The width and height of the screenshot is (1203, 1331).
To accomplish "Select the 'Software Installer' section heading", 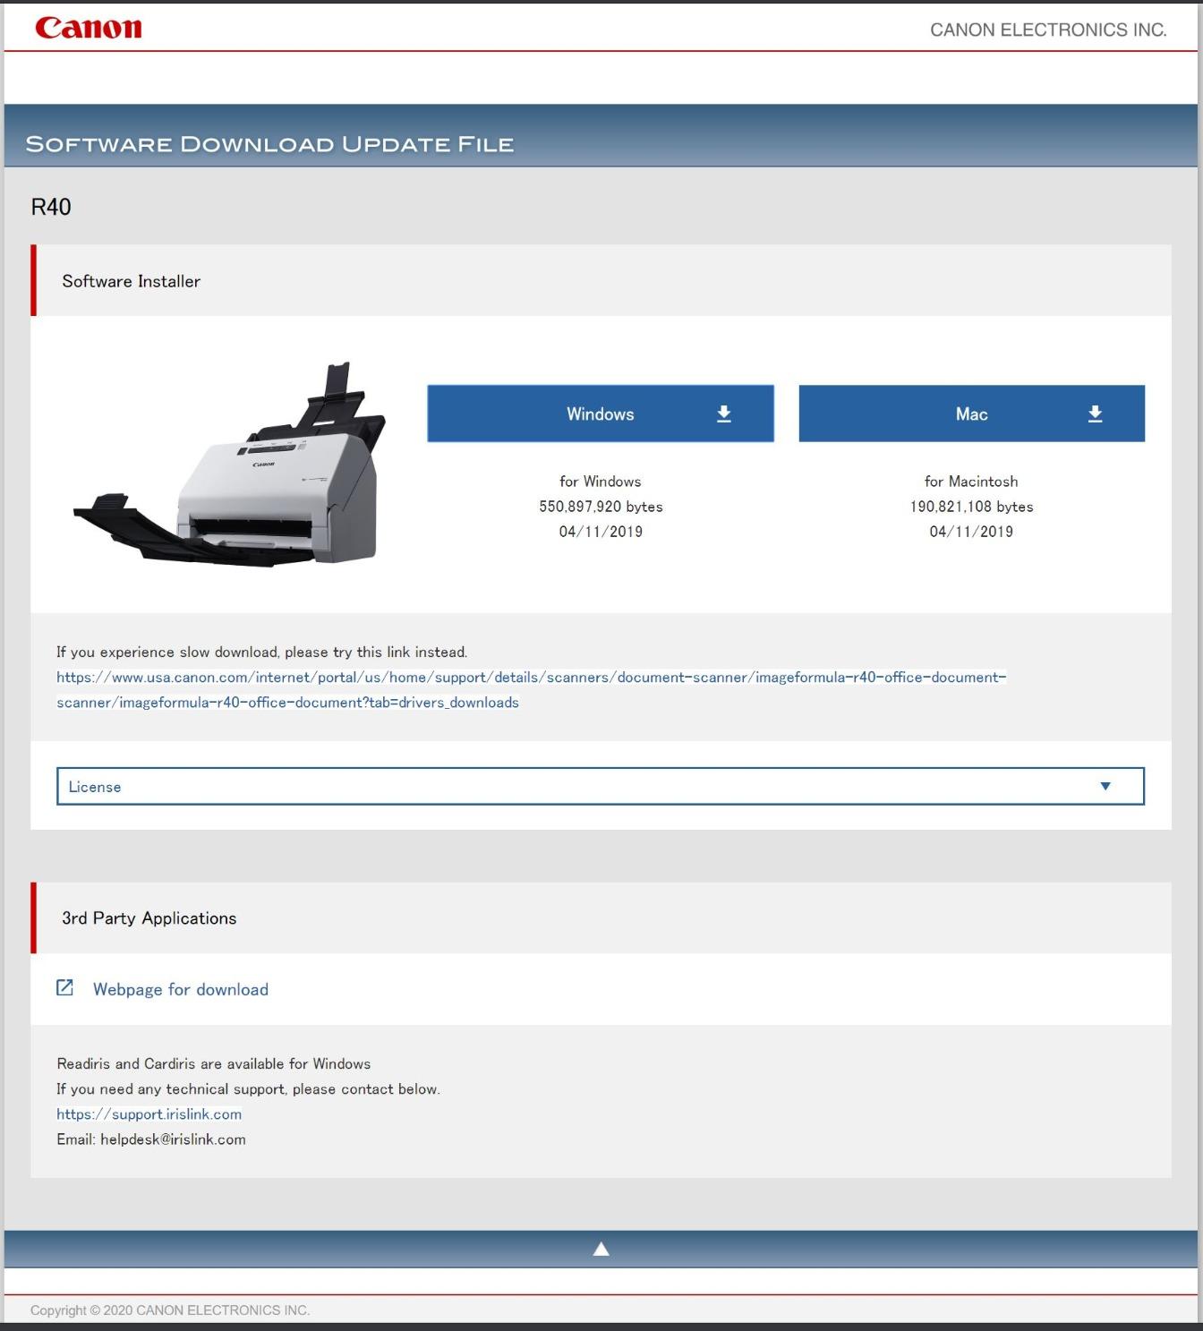I will point(132,281).
